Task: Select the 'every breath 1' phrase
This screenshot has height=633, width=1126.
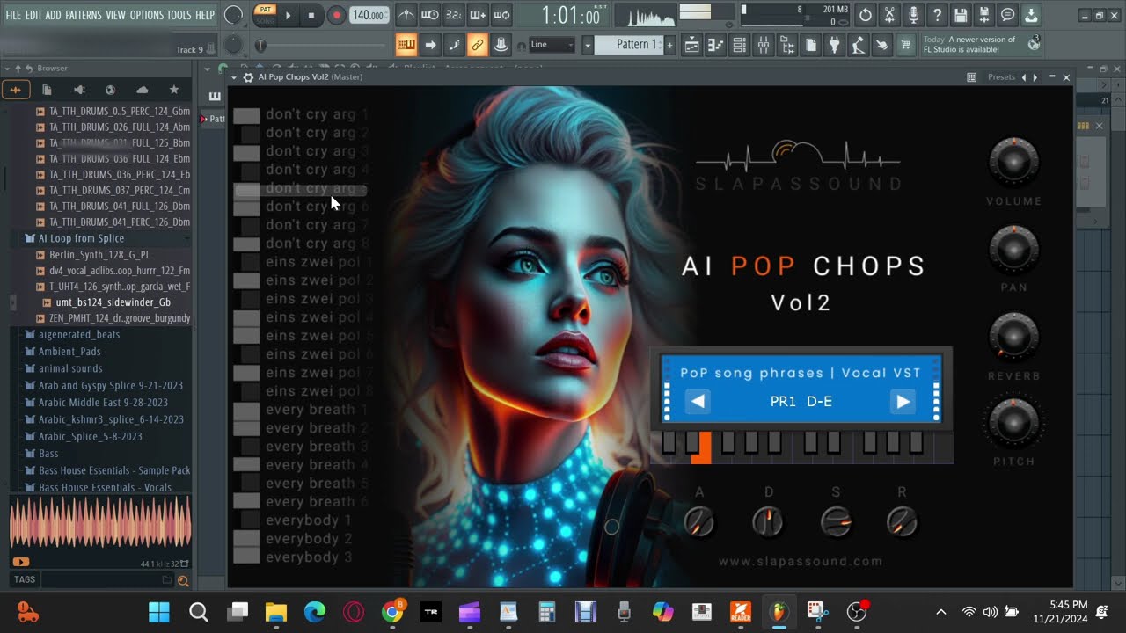Action: (310, 410)
